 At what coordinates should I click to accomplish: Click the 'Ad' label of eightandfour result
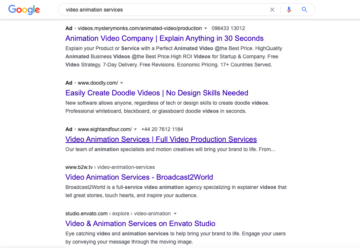(69, 129)
